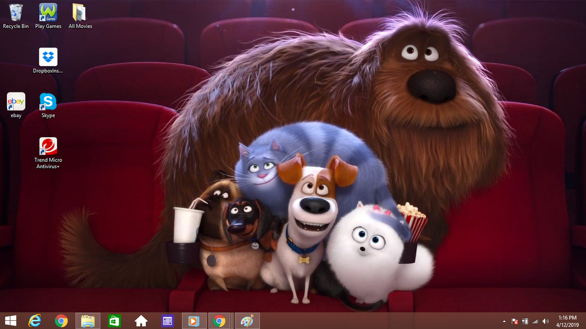This screenshot has width=586, height=329.
Task: Switch to the Paint taskbar icon
Action: (248, 321)
